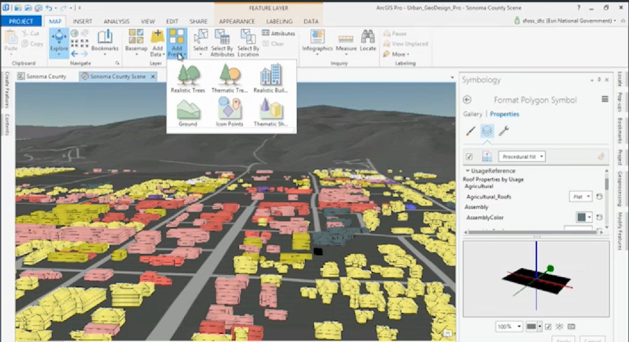Screen dimensions: 629x342
Task: Choose the Ground preset
Action: tap(188, 113)
